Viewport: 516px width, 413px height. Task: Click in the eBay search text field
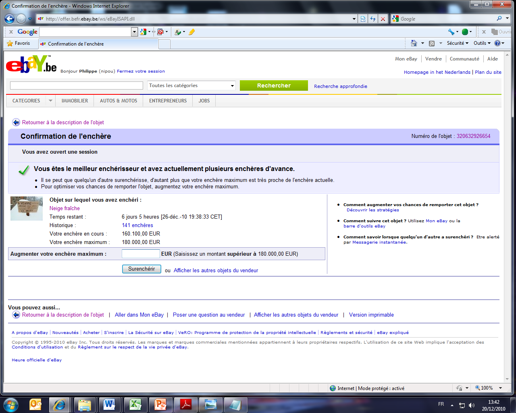tap(77, 86)
